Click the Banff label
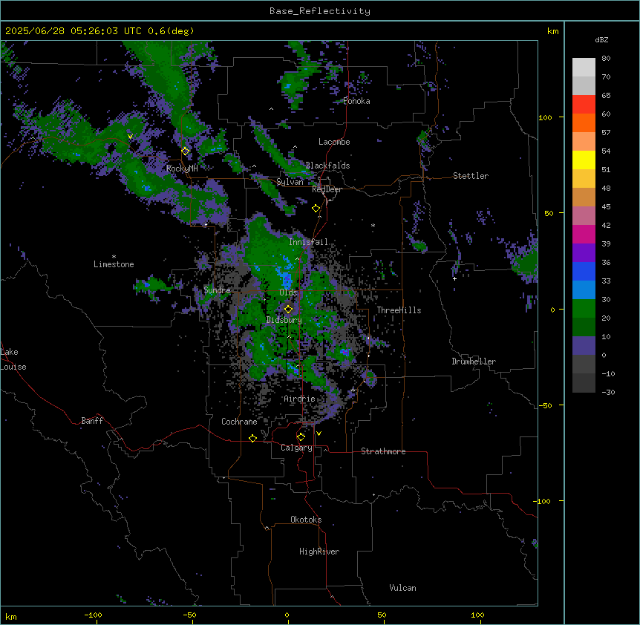 pos(92,421)
